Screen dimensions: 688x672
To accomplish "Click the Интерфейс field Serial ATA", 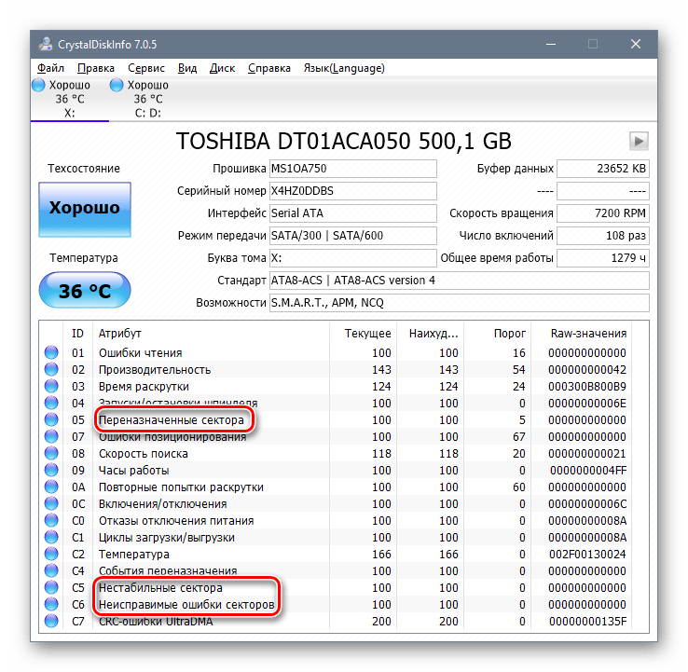I will click(x=352, y=213).
